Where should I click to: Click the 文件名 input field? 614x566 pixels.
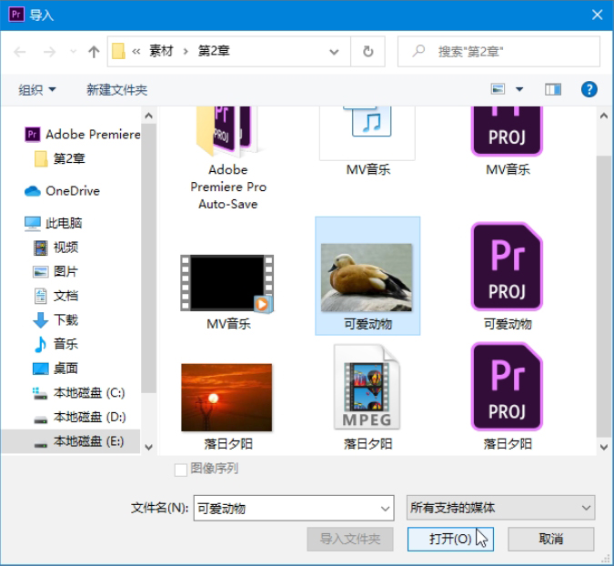click(294, 508)
